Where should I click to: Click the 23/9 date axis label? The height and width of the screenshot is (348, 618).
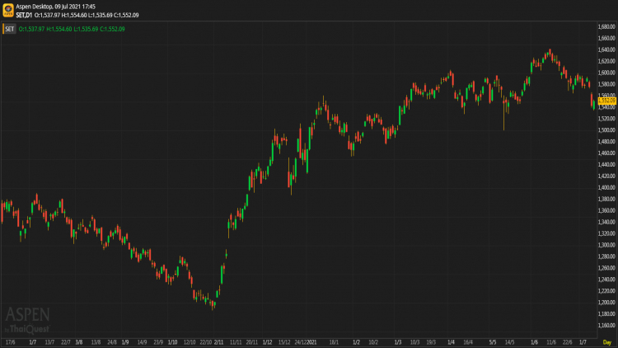click(x=158, y=342)
